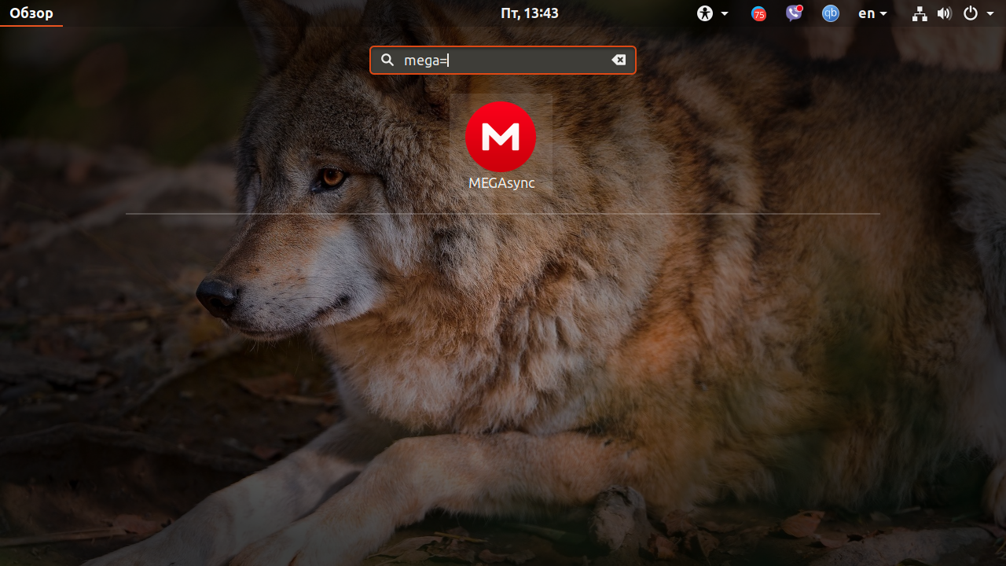Open the accessibility menu icon
1006x566 pixels.
click(705, 13)
